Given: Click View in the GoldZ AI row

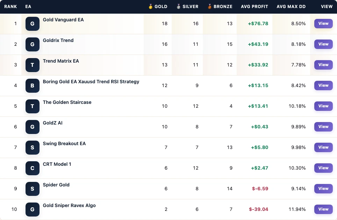Looking at the screenshot, I should click(323, 127).
